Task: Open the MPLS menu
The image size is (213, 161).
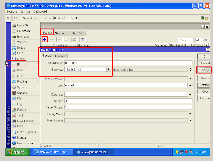Action: (x=21, y=76)
